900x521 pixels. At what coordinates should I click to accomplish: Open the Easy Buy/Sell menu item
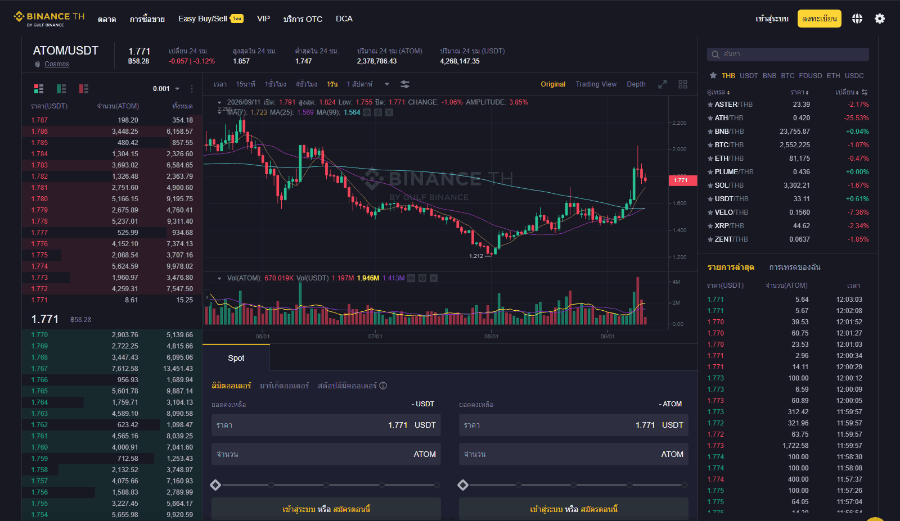tap(202, 19)
